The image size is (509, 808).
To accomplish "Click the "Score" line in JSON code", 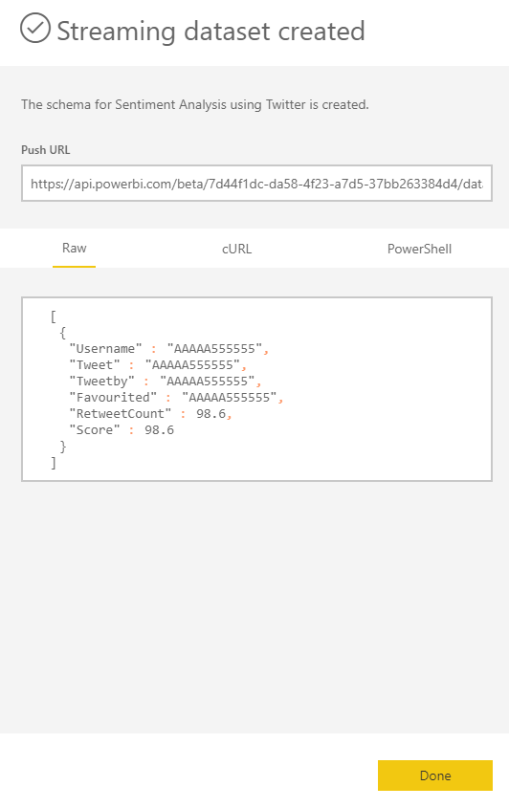I will click(x=122, y=430).
